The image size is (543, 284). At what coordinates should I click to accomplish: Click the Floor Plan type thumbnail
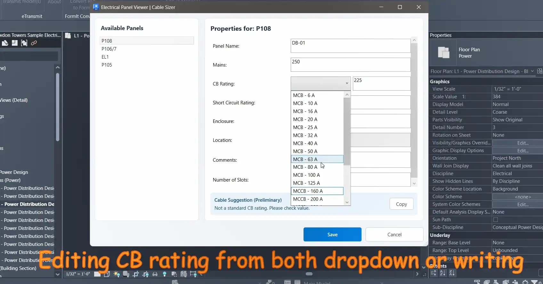point(443,53)
